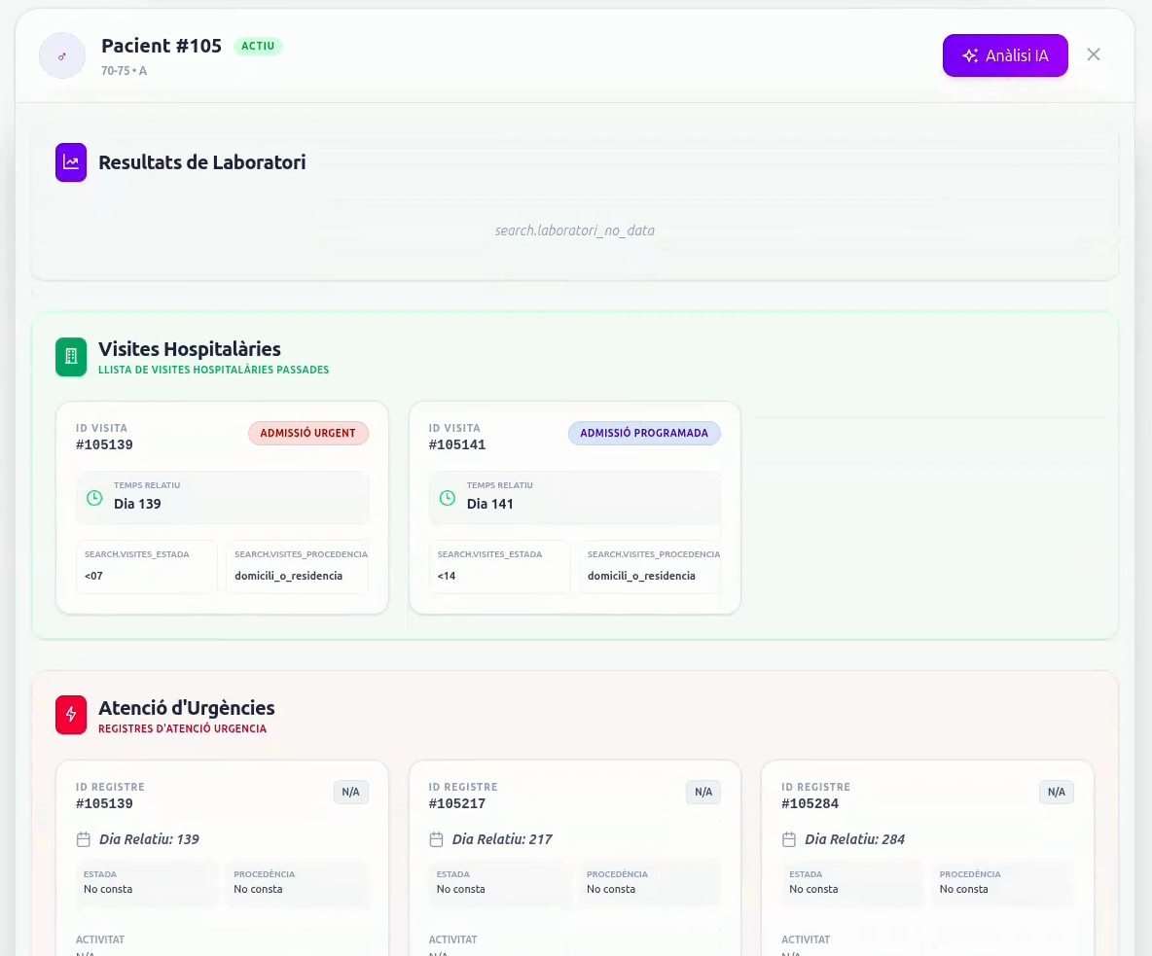Open the Anàlisi IA analysis
This screenshot has height=956, width=1152.
coord(1005,55)
